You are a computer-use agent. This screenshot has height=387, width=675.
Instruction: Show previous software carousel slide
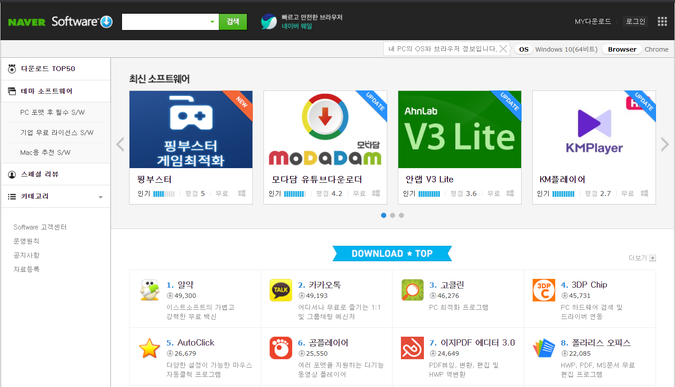click(120, 144)
